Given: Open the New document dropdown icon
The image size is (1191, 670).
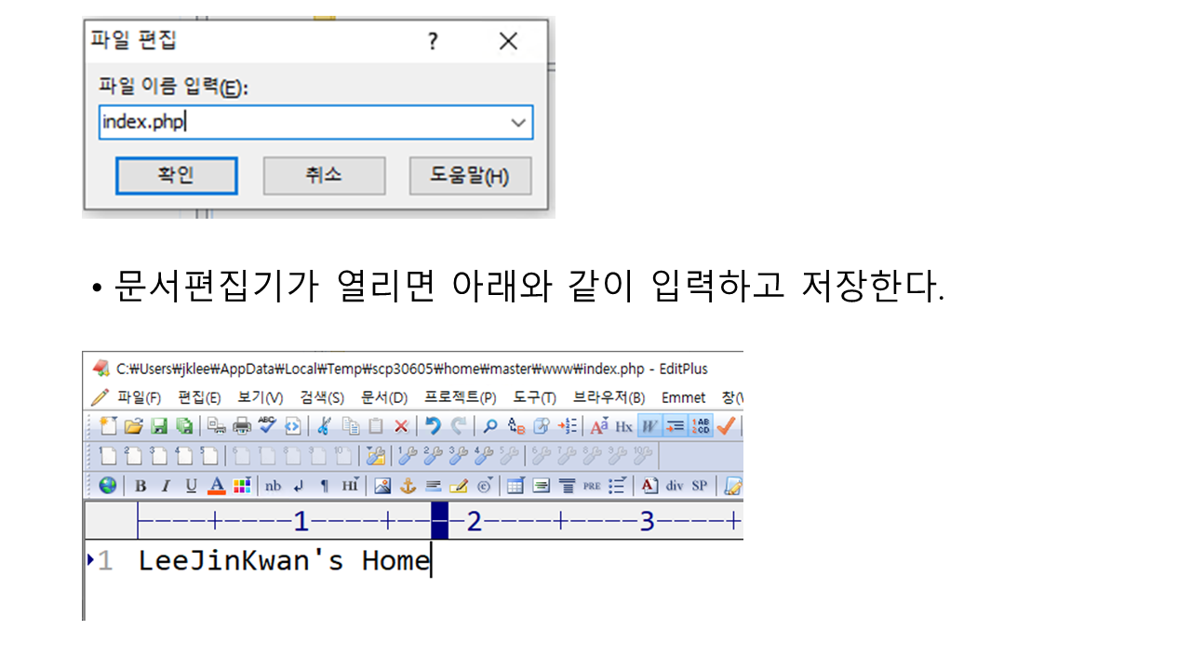Looking at the screenshot, I should point(109,426).
